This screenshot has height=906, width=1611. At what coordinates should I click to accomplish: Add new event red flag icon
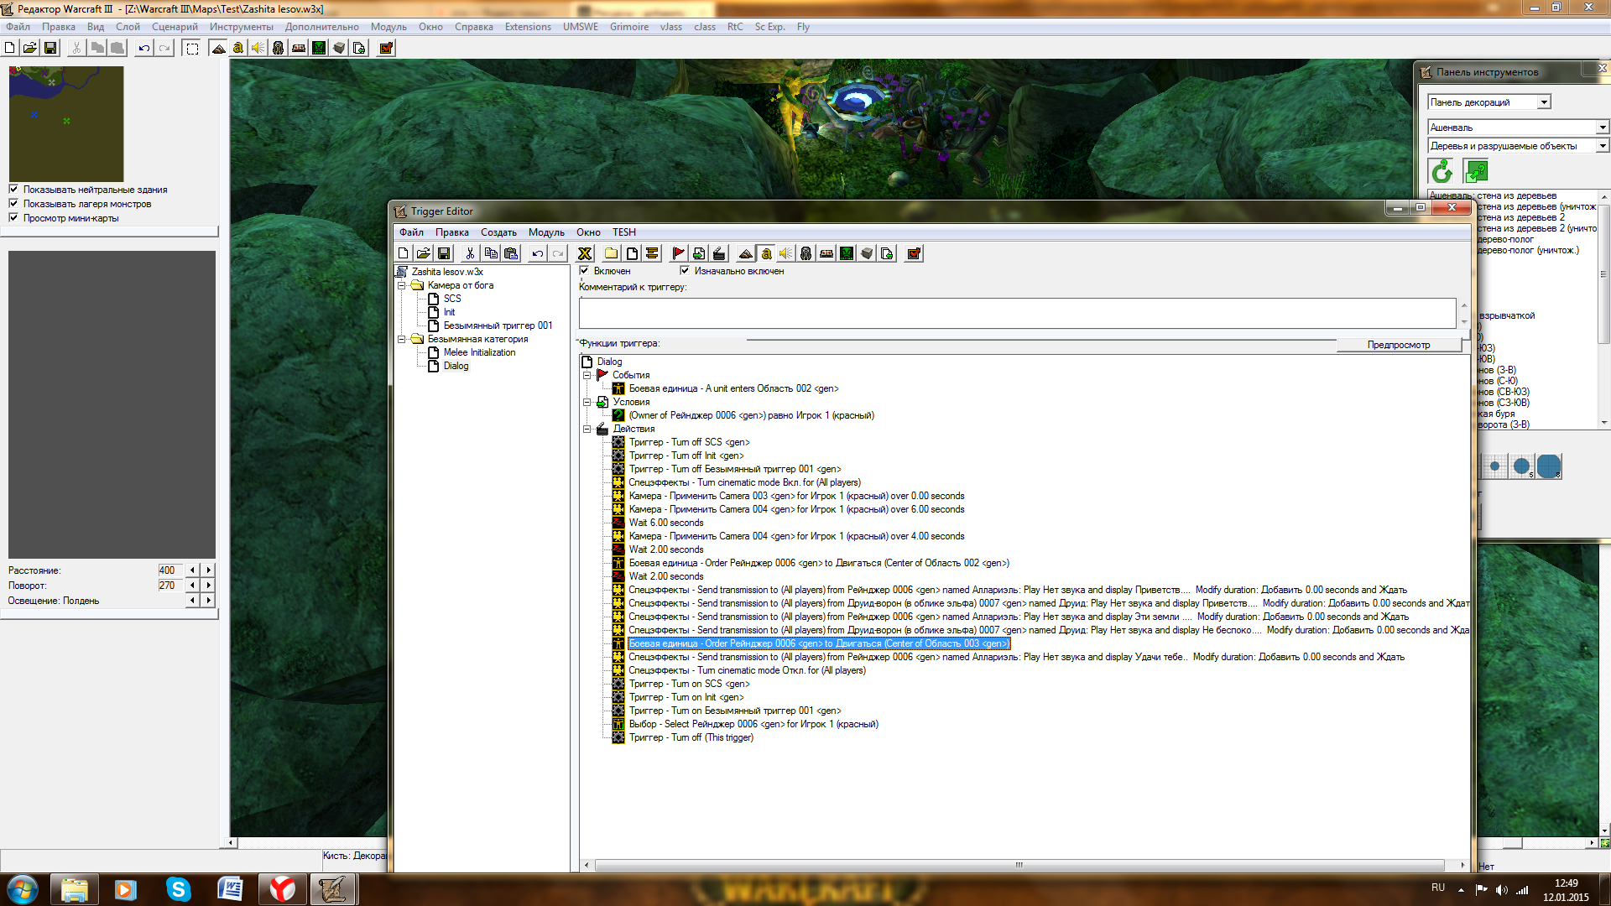pyautogui.click(x=678, y=253)
